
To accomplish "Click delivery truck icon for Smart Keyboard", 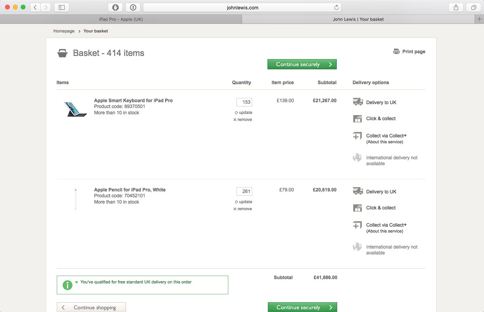I will pyautogui.click(x=358, y=102).
